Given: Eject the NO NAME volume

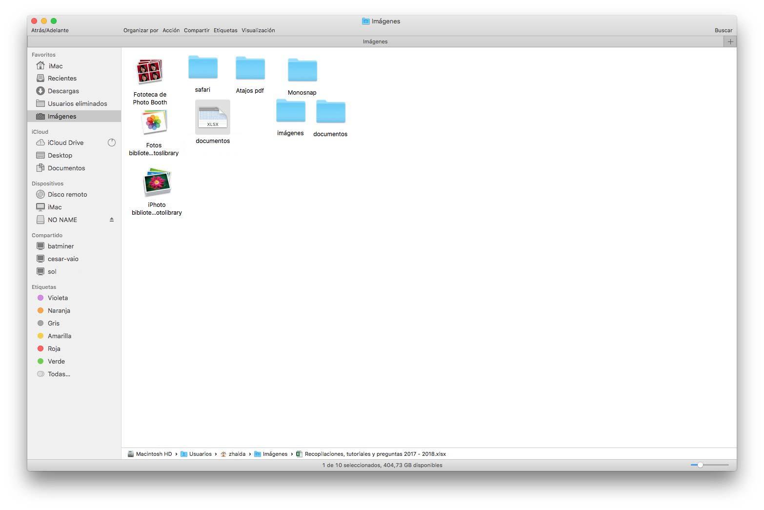Looking at the screenshot, I should click(x=112, y=220).
